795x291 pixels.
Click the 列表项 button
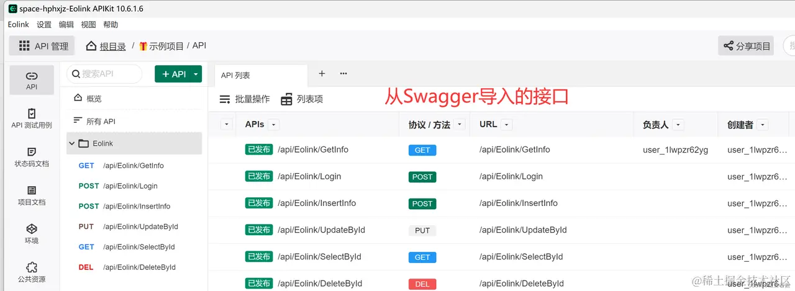(x=302, y=99)
